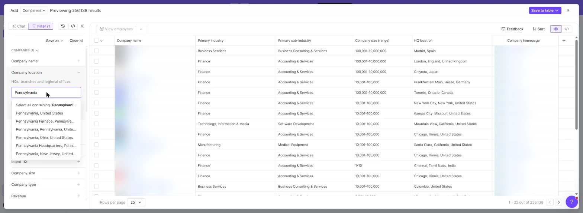Switch to the Filter /1 tab
Screen dimensions: 583x213
(x=41, y=26)
